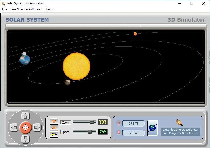Screen dimensions: 210x148
Task: Click the VIEW button
Action: click(x=134, y=133)
